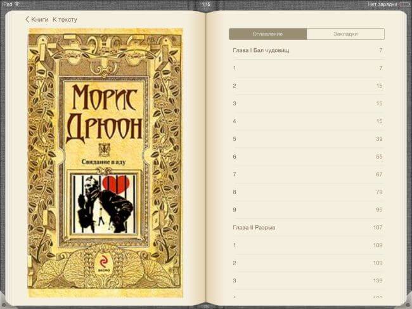Open section 5 on page 39

point(307,139)
